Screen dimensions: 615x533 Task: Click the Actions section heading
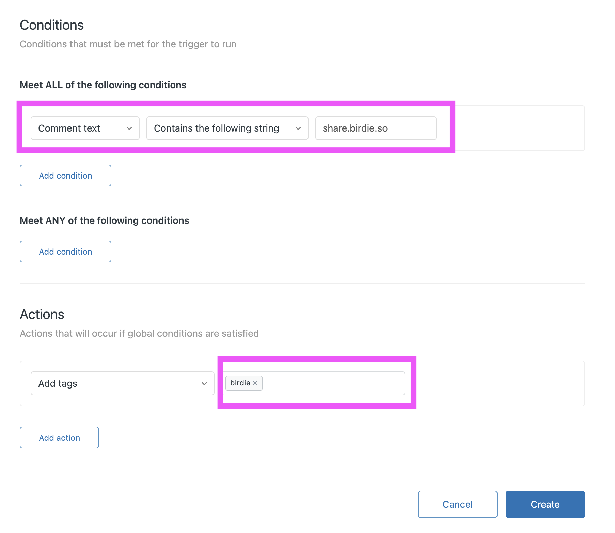[x=42, y=314]
